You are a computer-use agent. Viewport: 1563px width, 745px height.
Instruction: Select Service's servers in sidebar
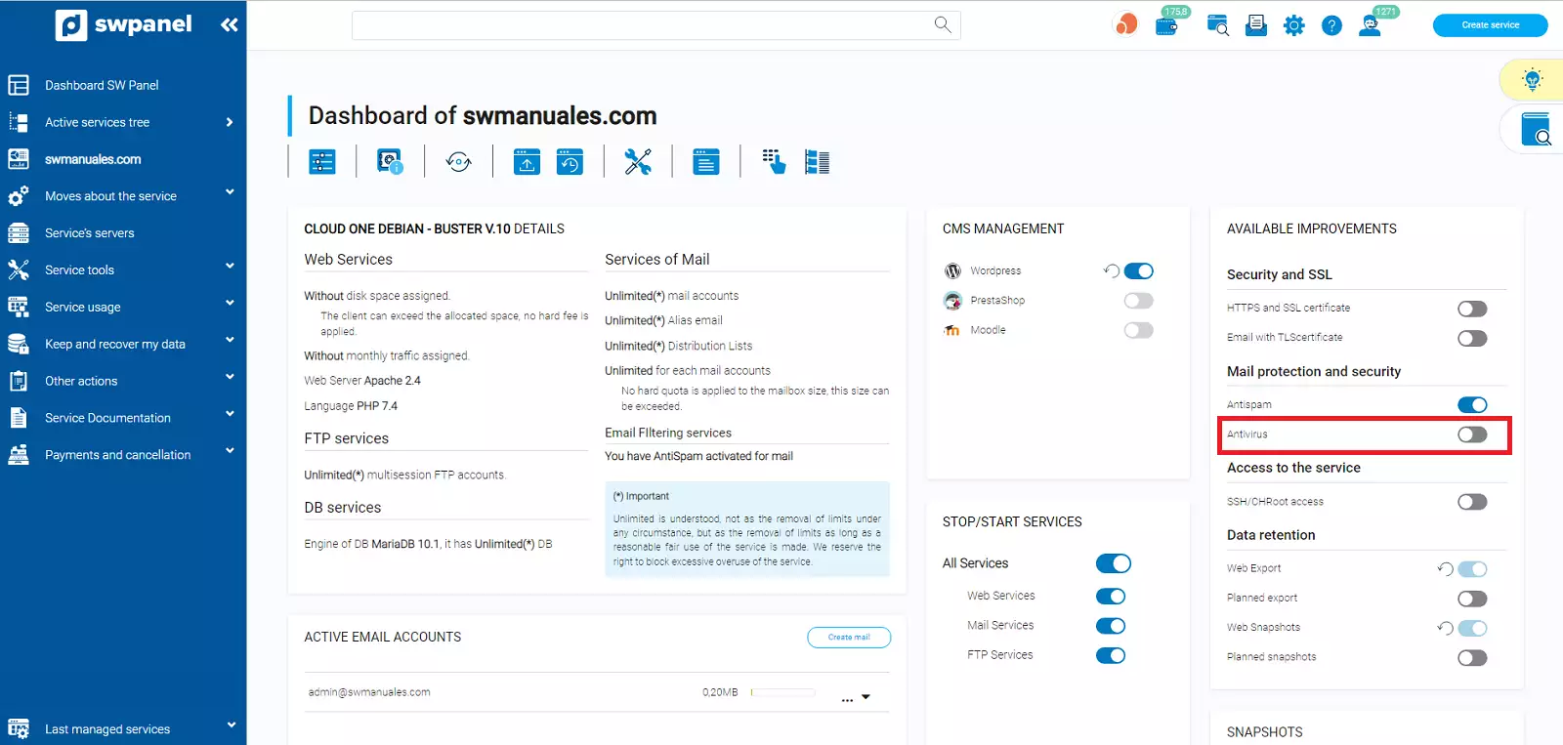90,233
